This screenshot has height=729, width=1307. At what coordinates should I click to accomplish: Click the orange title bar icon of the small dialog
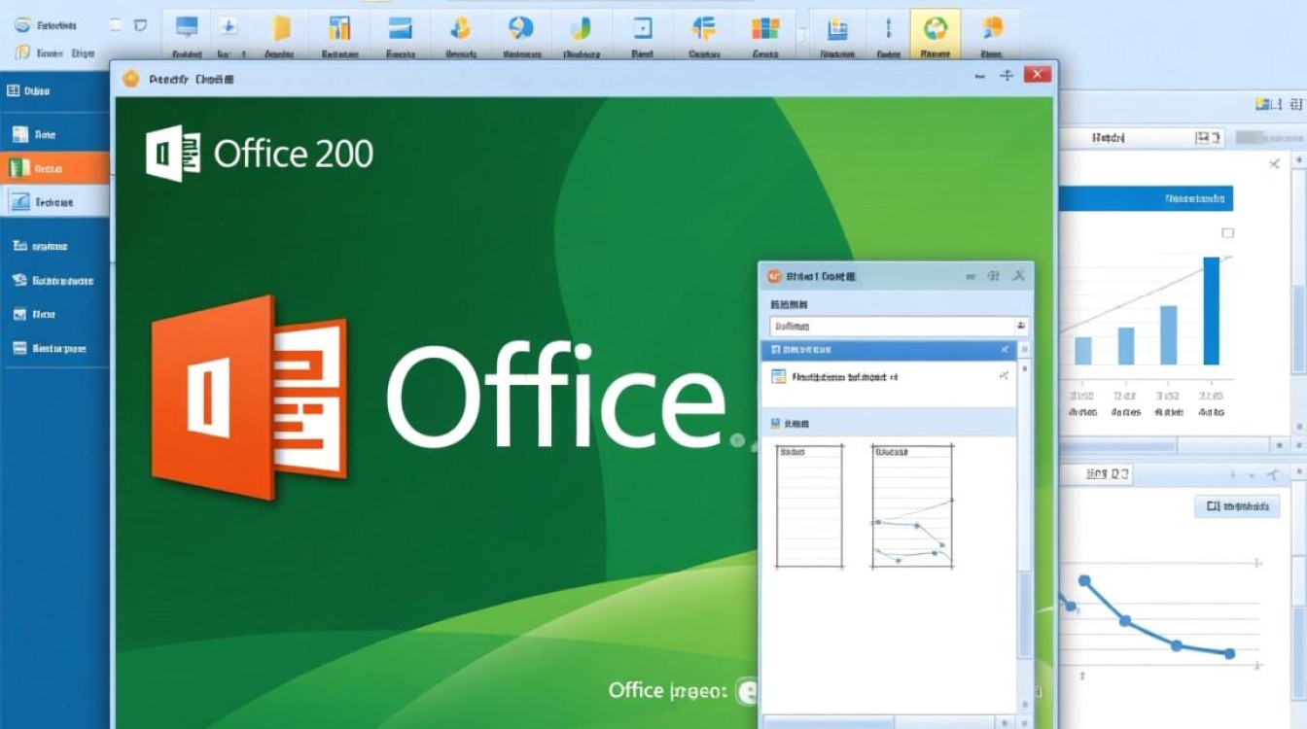774,276
